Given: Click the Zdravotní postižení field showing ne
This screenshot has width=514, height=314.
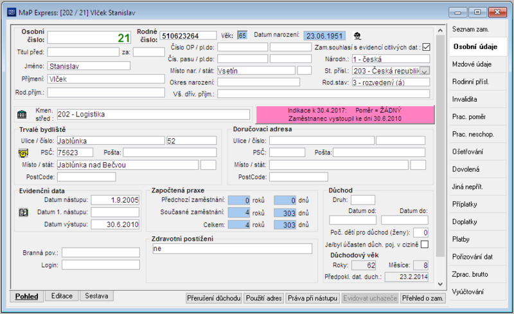Looking at the screenshot, I should click(232, 248).
